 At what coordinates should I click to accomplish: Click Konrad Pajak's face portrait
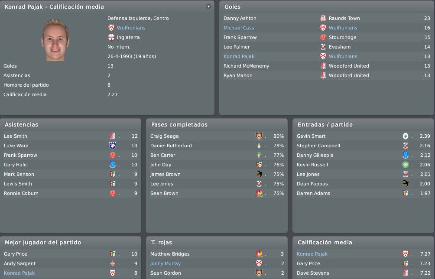[55, 40]
